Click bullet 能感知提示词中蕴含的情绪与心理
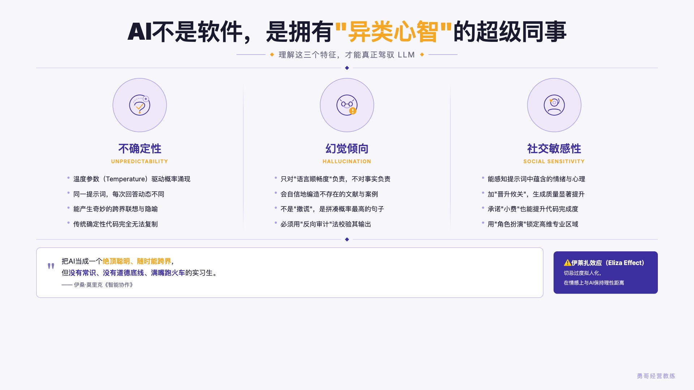Image resolution: width=694 pixels, height=390 pixels. click(536, 179)
